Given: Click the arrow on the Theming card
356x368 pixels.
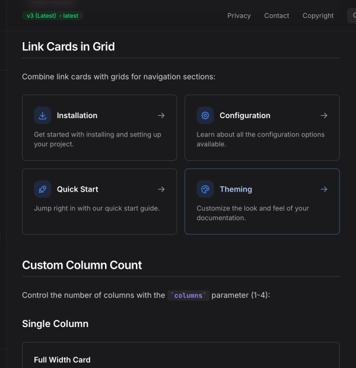Looking at the screenshot, I should (x=324, y=189).
